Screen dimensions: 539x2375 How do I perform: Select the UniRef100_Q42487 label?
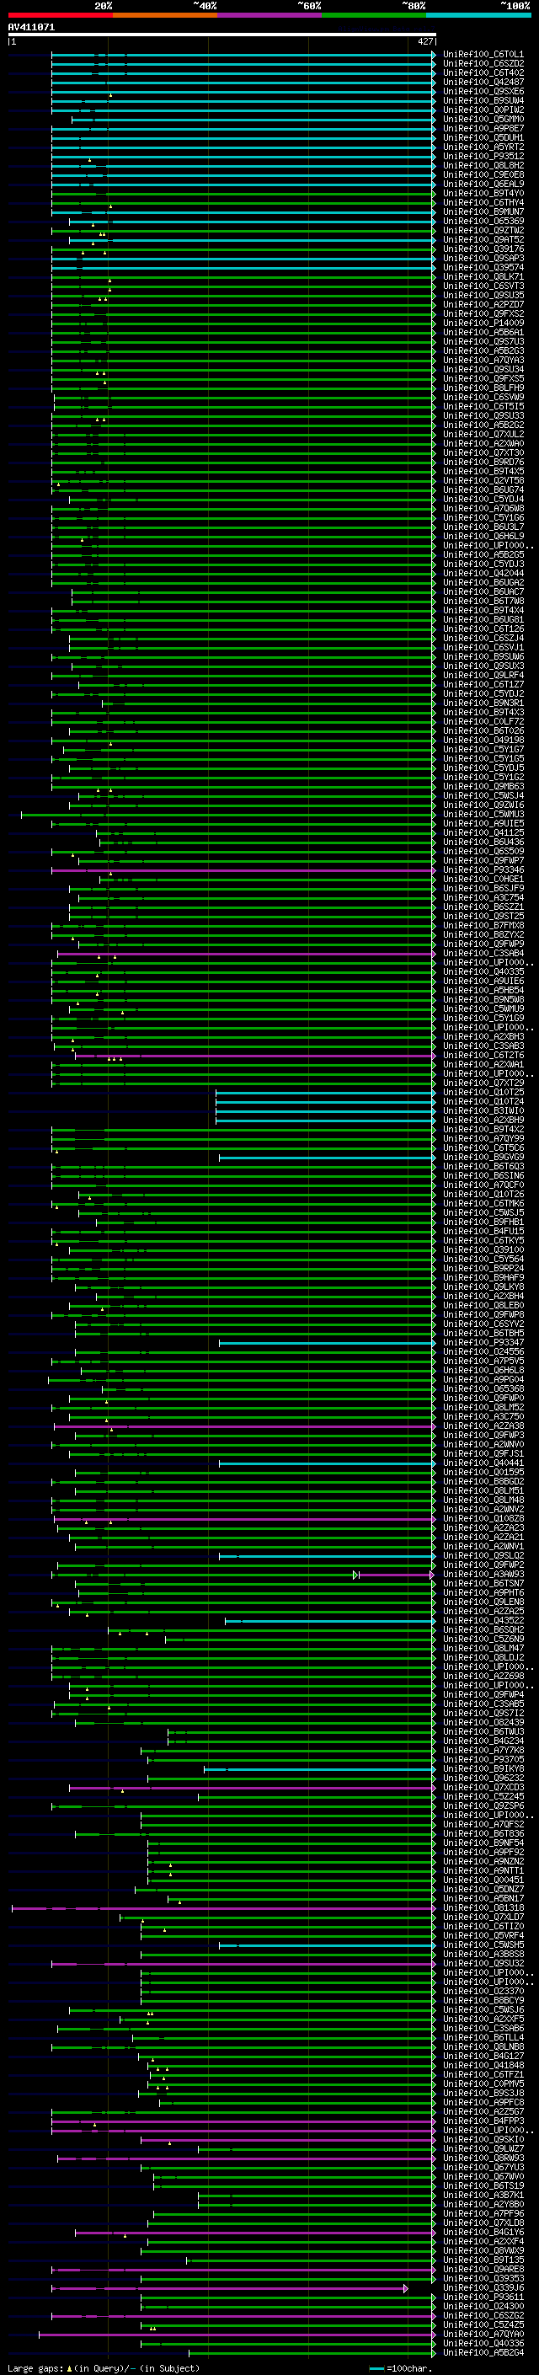click(483, 83)
